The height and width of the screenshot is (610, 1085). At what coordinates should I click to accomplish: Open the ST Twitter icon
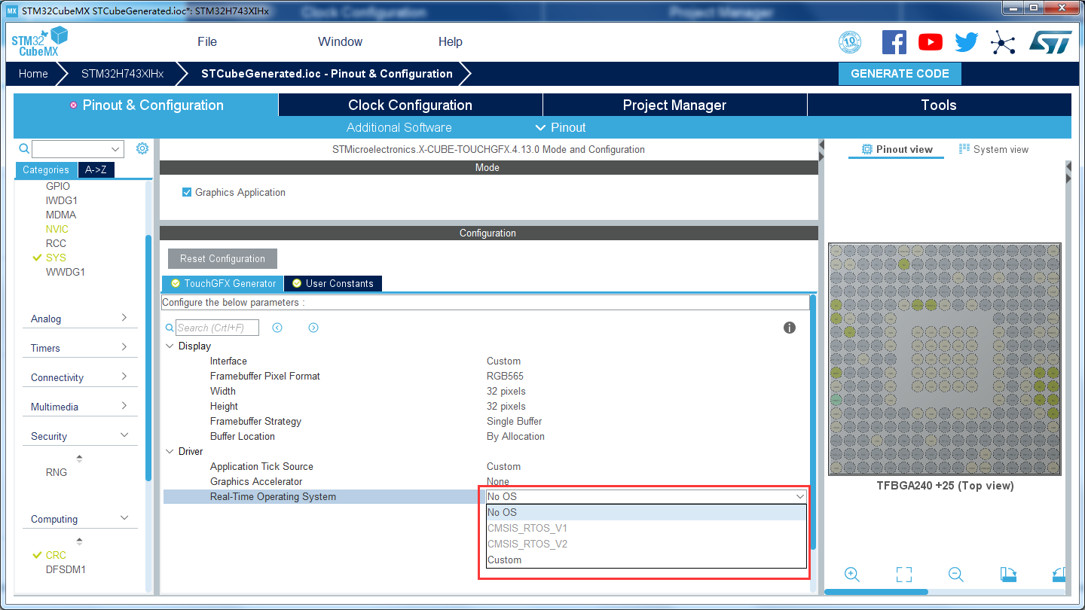click(x=966, y=42)
